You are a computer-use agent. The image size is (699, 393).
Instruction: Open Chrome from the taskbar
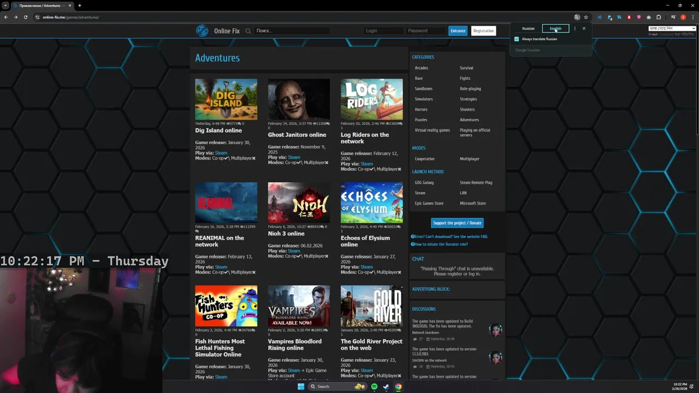(x=398, y=386)
